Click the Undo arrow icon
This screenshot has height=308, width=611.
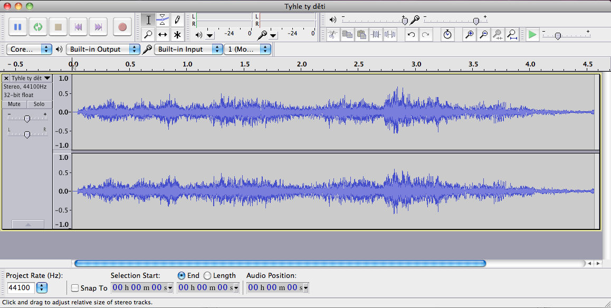coord(411,35)
